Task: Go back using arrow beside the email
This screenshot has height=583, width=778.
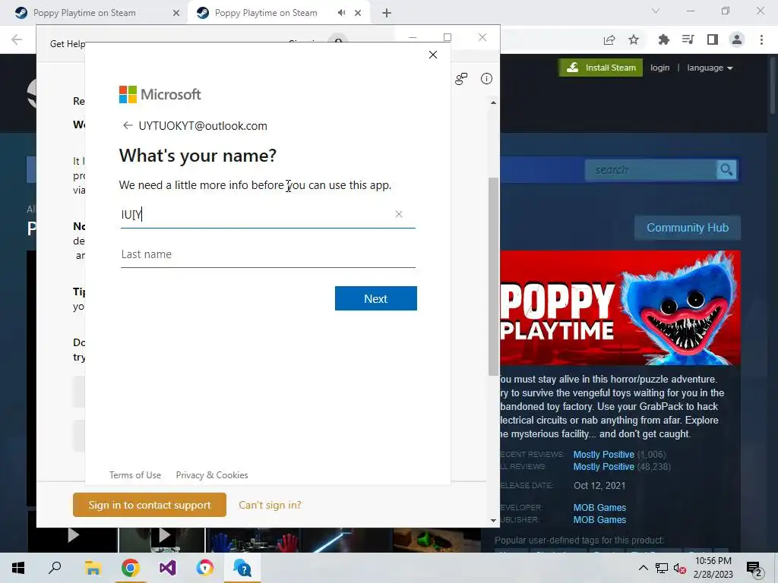Action: [x=128, y=126]
